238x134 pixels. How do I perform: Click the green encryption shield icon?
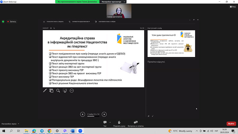pos(3,21)
